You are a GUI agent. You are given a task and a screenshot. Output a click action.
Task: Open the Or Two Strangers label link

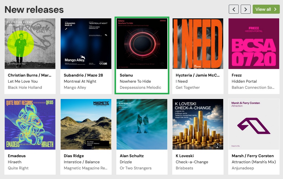136,168
